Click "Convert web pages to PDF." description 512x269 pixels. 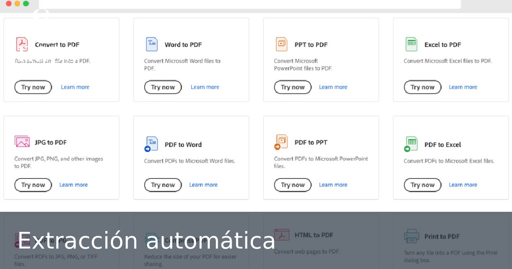pos(307,251)
